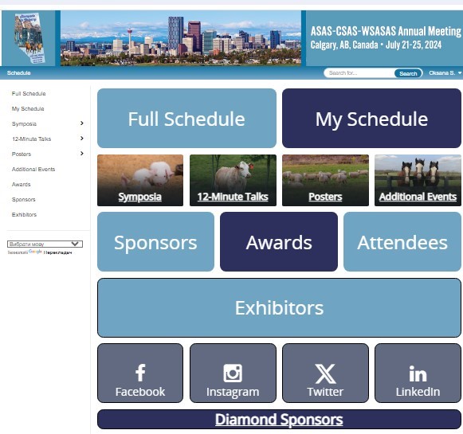
Task: Open the Twitter X tile
Action: click(325, 373)
